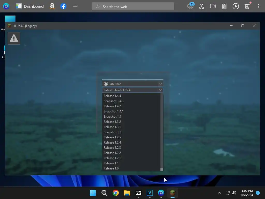Click the circular play button icon
265x199 pixels.
235,6
